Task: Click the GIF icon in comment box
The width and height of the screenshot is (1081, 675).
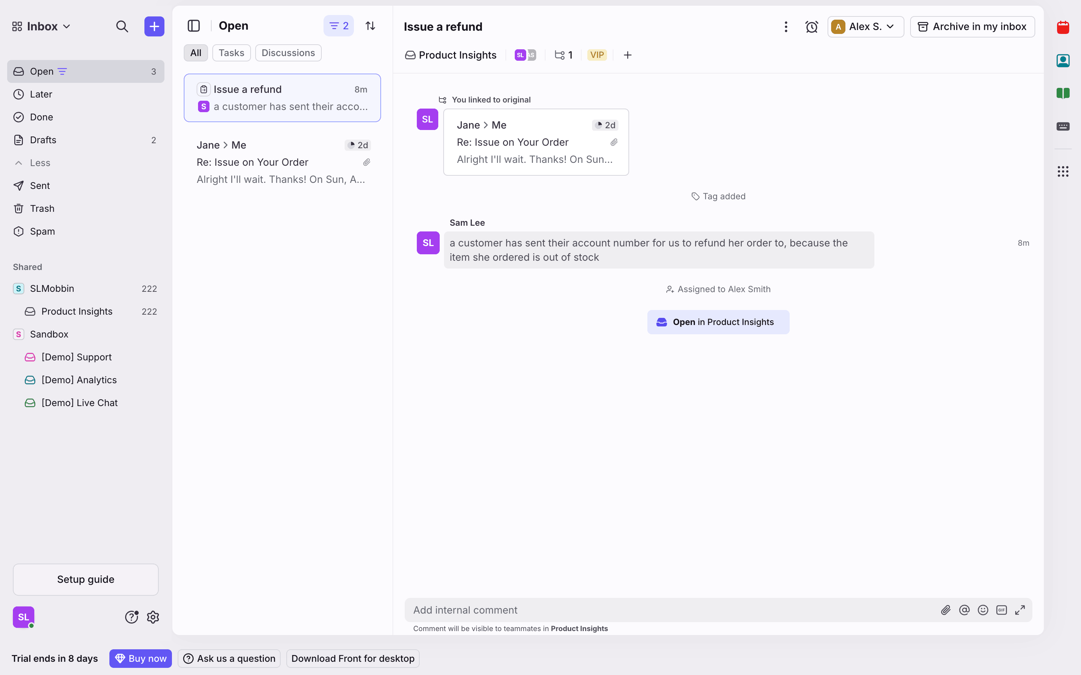Action: coord(1001,610)
